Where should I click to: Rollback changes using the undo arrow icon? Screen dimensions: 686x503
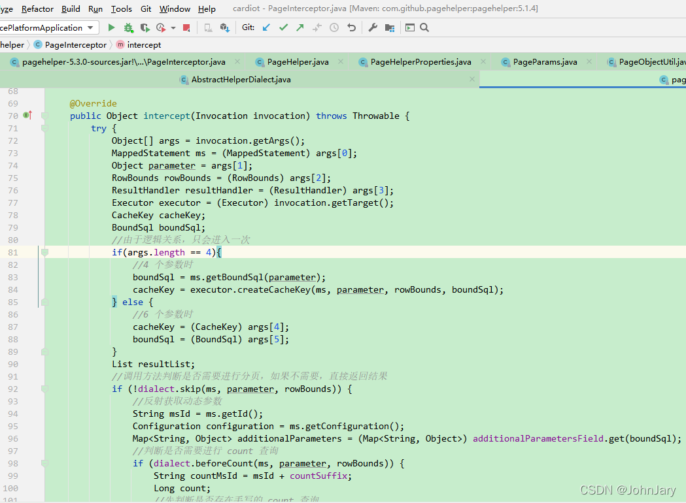click(x=352, y=27)
